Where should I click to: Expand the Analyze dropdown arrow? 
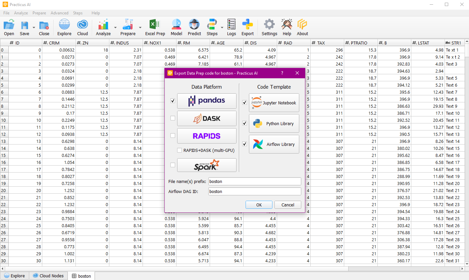tap(115, 27)
